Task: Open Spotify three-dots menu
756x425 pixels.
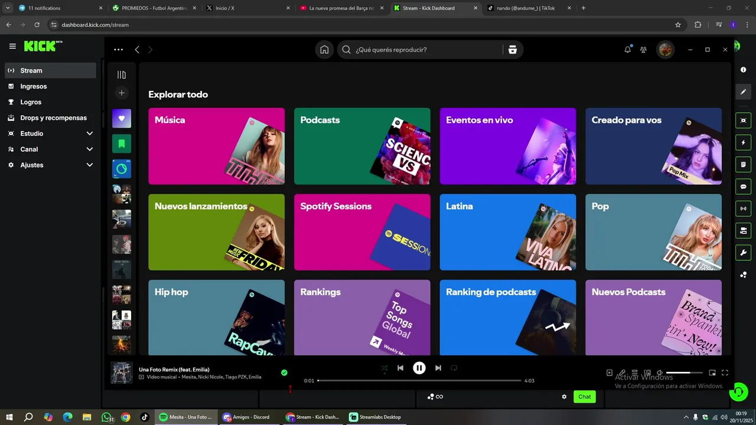Action: (x=119, y=50)
